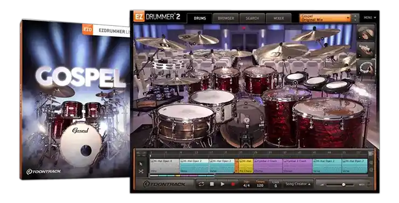The width and height of the screenshot is (399, 203).
Task: Click the Toontrack logo in transport bar
Action: [x=164, y=184]
